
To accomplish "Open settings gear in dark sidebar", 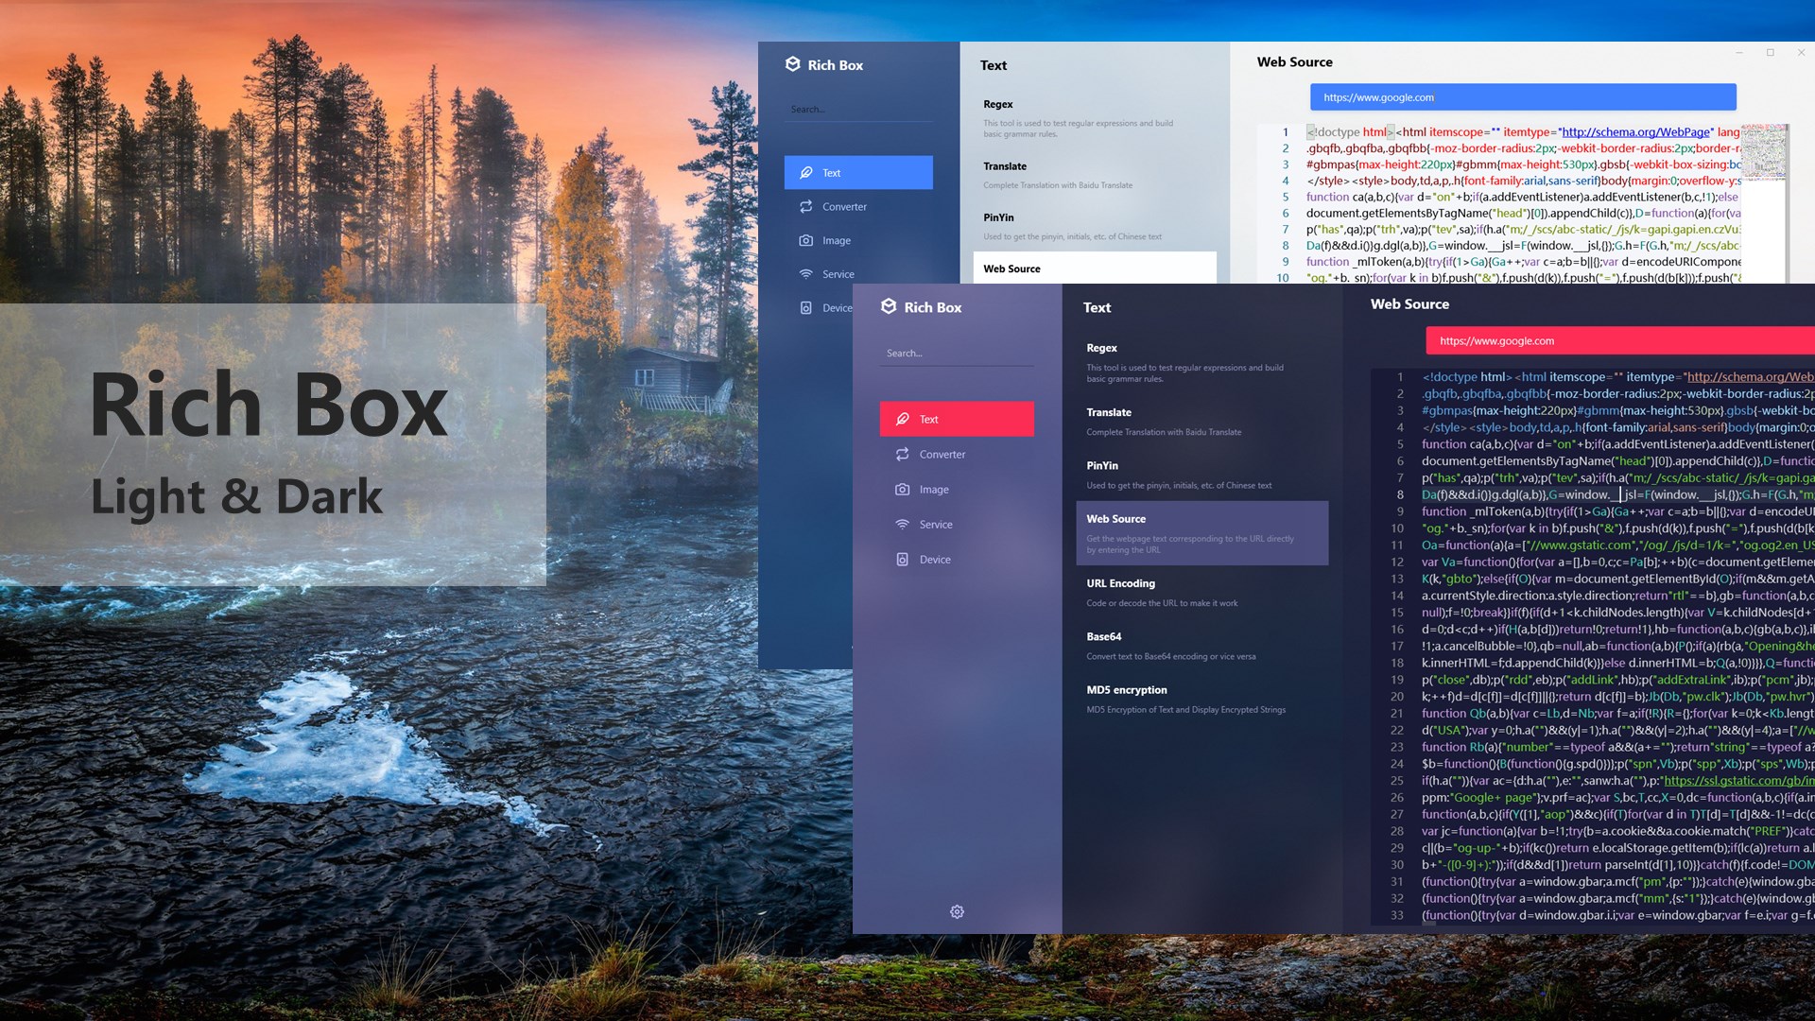I will point(957,911).
